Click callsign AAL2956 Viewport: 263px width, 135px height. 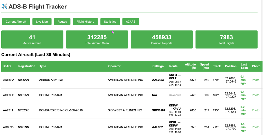point(158,80)
